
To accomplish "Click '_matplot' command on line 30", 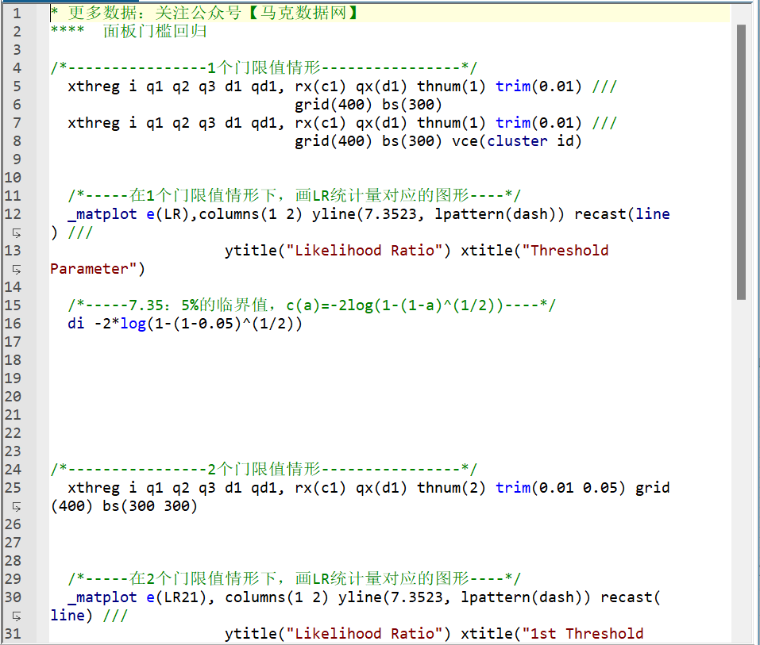I will [x=102, y=597].
